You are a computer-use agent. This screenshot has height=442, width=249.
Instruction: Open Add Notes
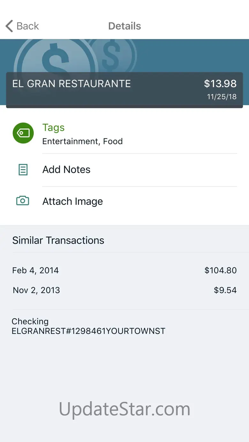(x=66, y=170)
